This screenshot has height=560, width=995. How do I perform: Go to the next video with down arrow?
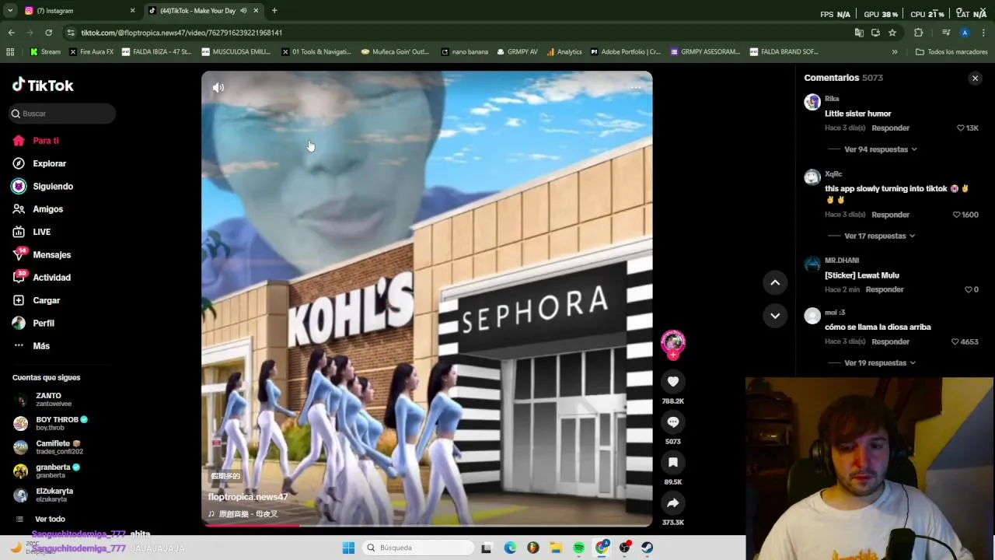pos(775,316)
